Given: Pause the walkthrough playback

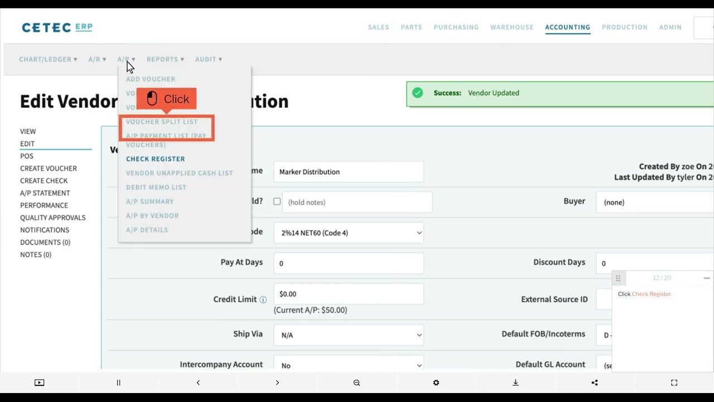Looking at the screenshot, I should (118, 382).
